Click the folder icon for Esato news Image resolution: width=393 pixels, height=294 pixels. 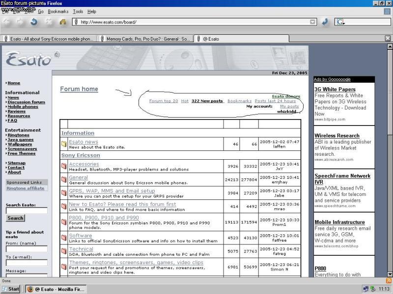[x=64, y=144]
